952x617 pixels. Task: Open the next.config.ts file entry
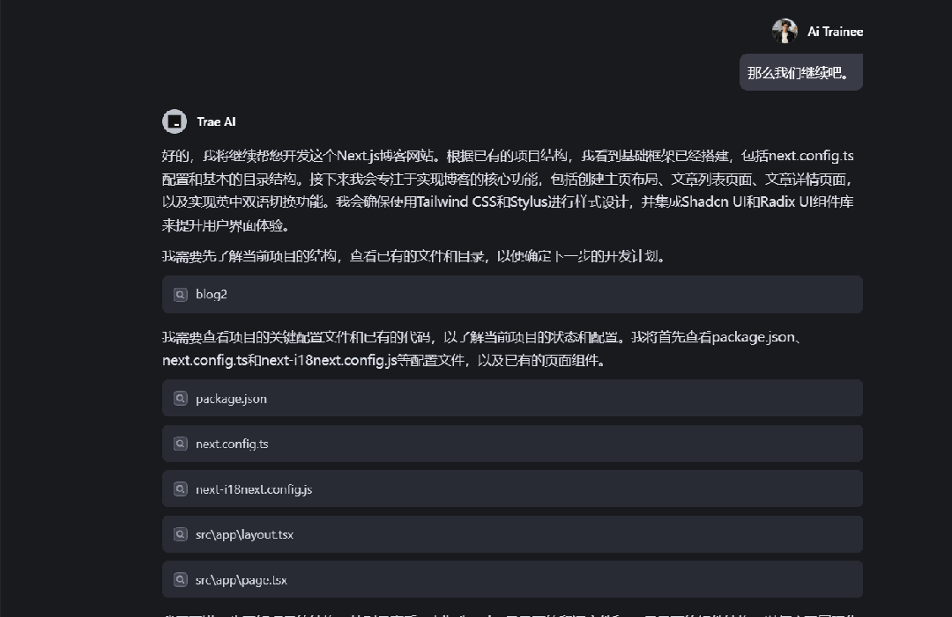tap(512, 444)
